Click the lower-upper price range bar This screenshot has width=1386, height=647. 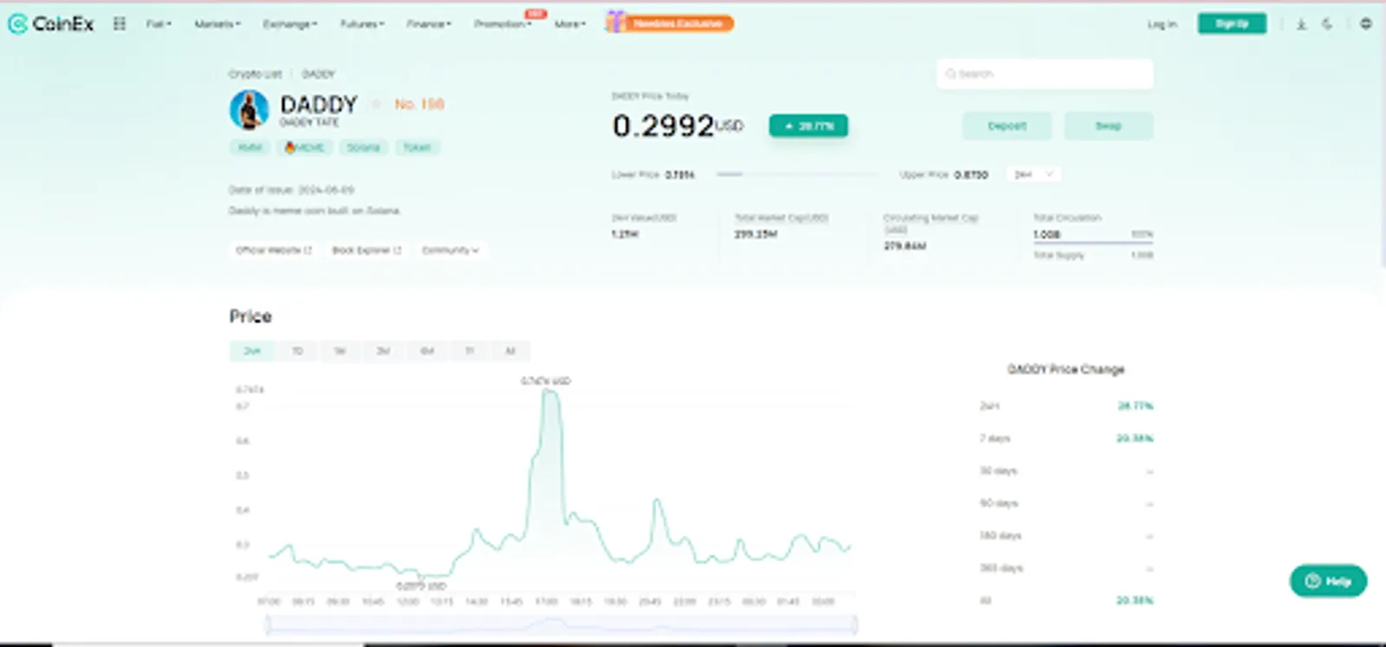pyautogui.click(x=798, y=175)
